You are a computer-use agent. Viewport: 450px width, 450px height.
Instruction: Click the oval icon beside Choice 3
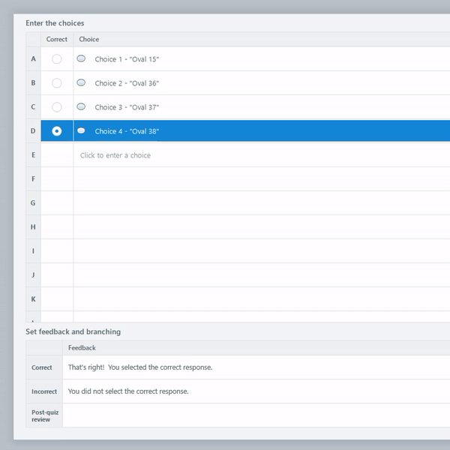tap(81, 106)
